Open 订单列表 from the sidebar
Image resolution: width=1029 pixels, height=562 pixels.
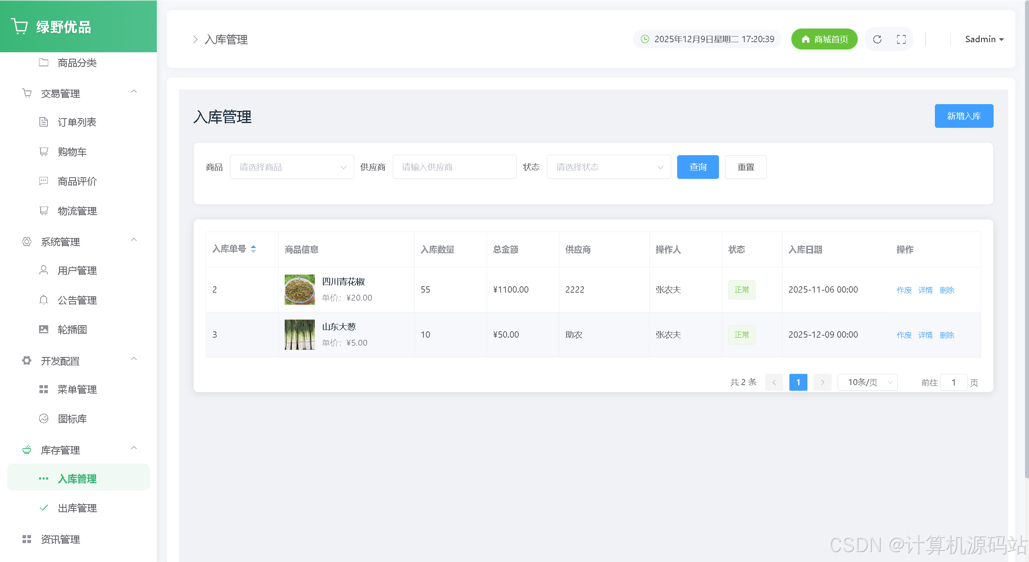pyautogui.click(x=77, y=122)
